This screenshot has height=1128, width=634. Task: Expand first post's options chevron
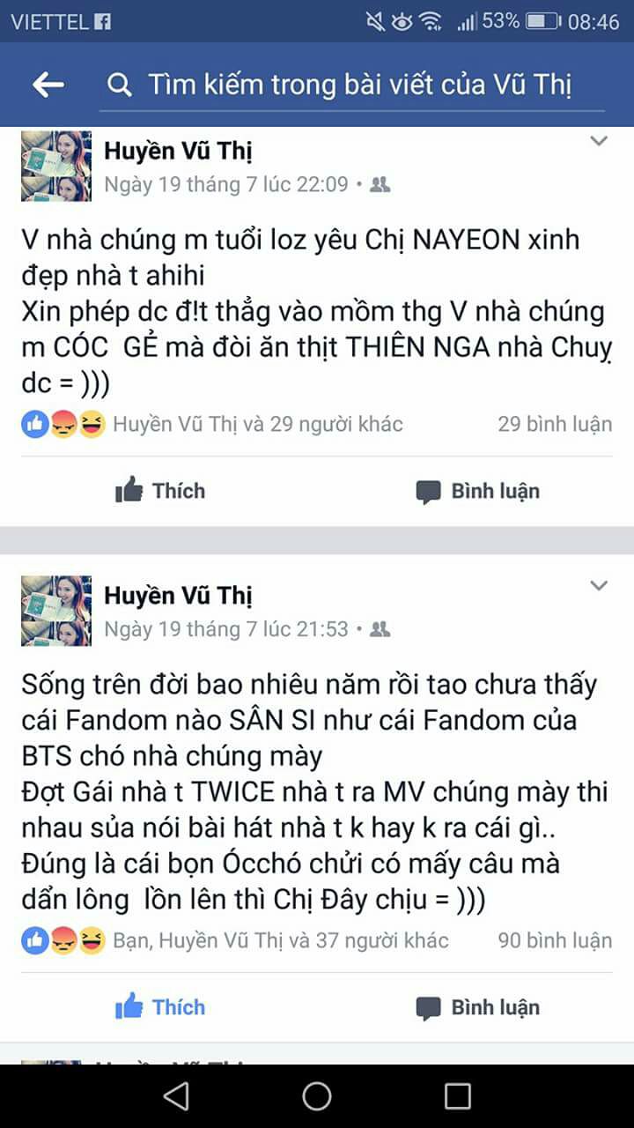[599, 141]
